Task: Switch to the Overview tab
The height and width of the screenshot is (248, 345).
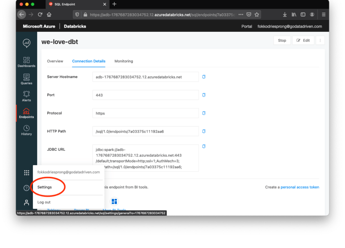Action: 55,61
